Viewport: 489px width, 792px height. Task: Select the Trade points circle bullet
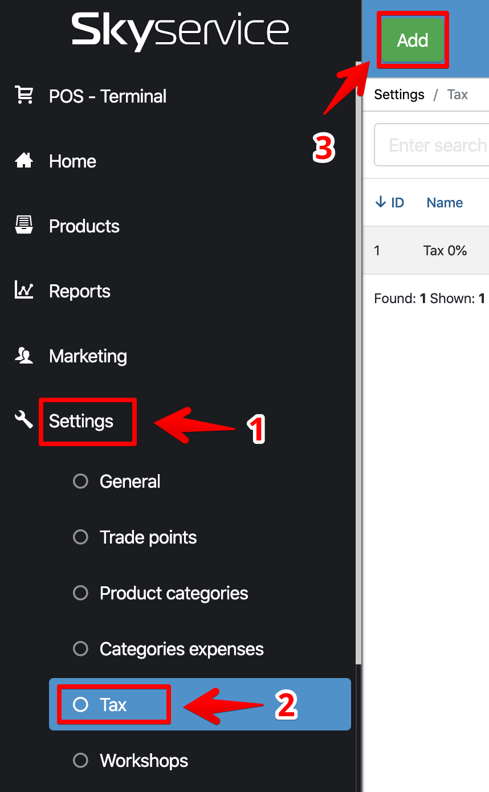(81, 537)
